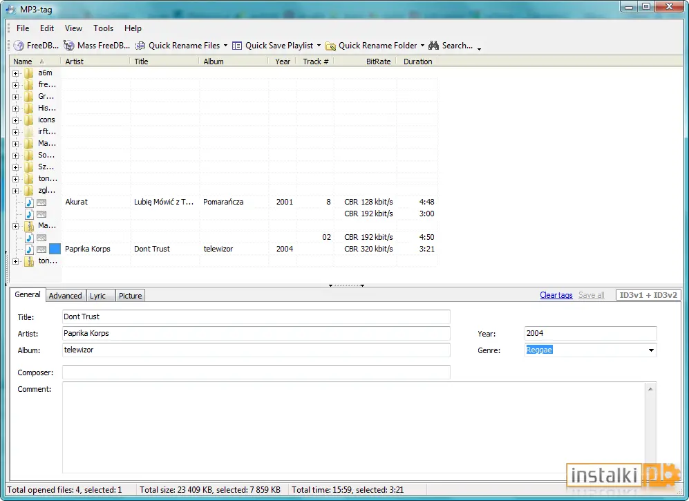
Task: Sort by the BitRate column header
Action: tap(365, 62)
